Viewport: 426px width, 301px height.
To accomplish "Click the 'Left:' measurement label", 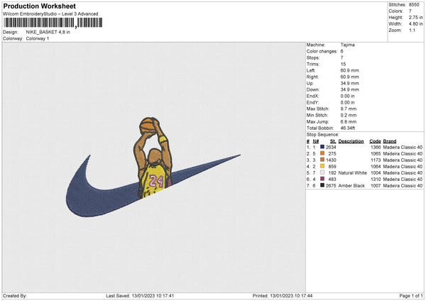I will pos(311,70).
